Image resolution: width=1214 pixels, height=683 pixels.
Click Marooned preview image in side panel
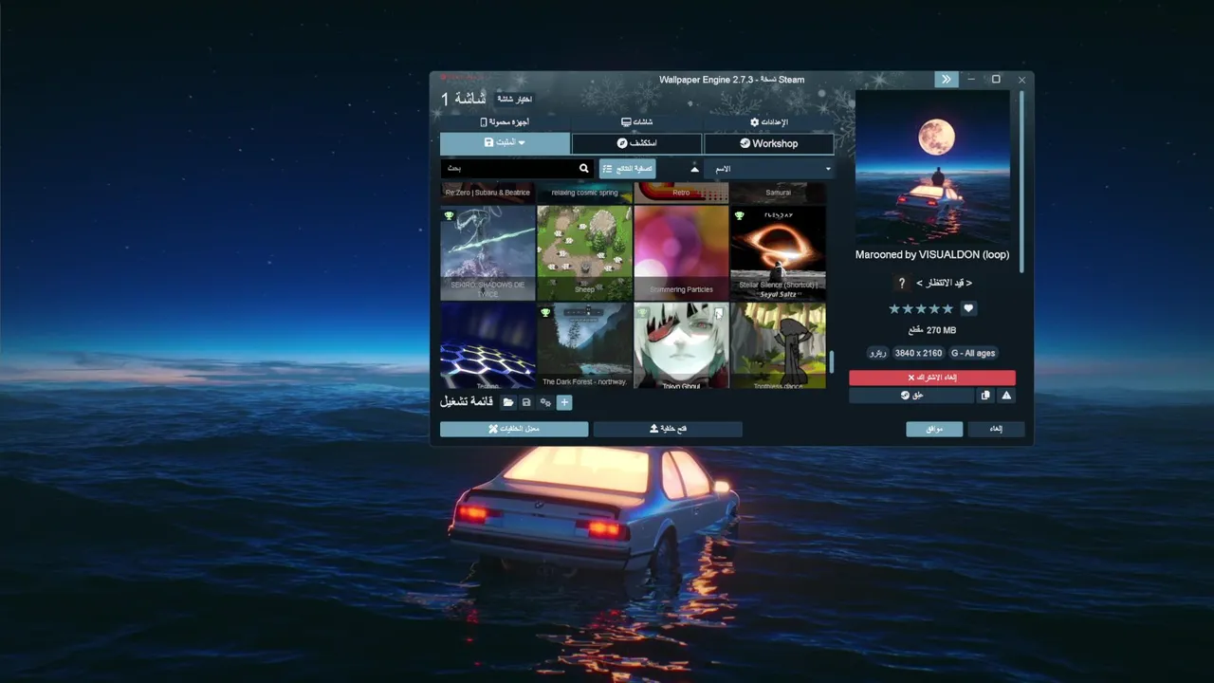[932, 168]
